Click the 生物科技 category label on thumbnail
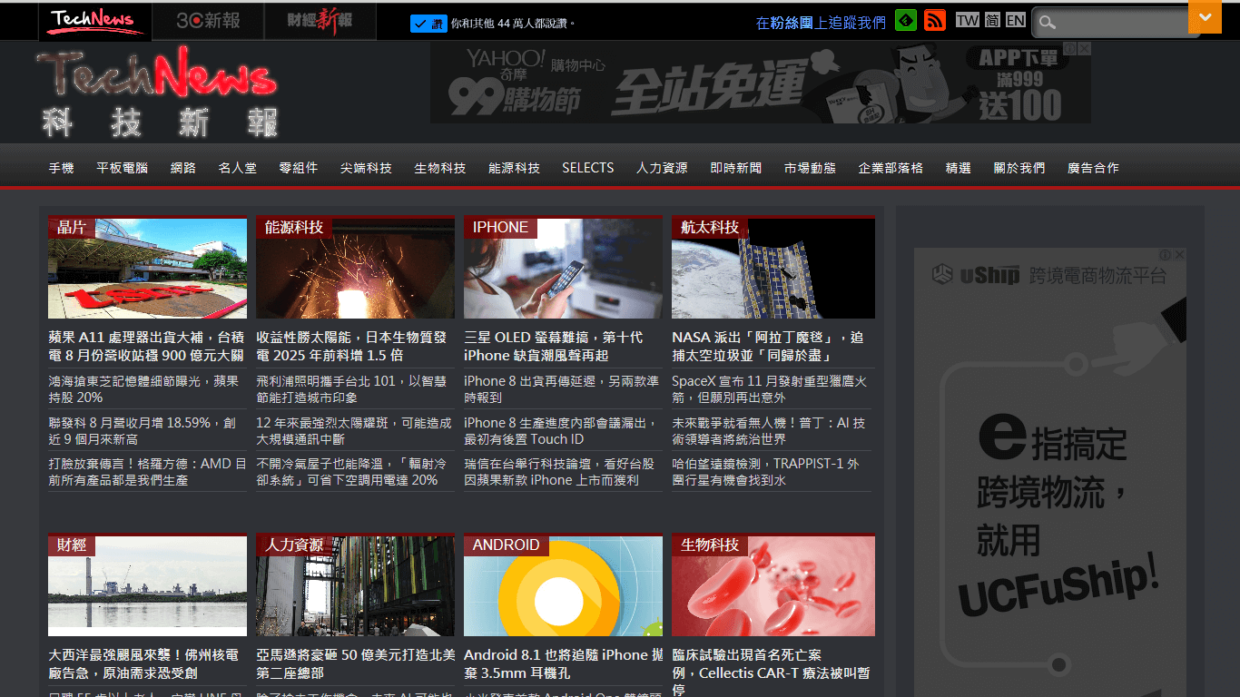 710,545
